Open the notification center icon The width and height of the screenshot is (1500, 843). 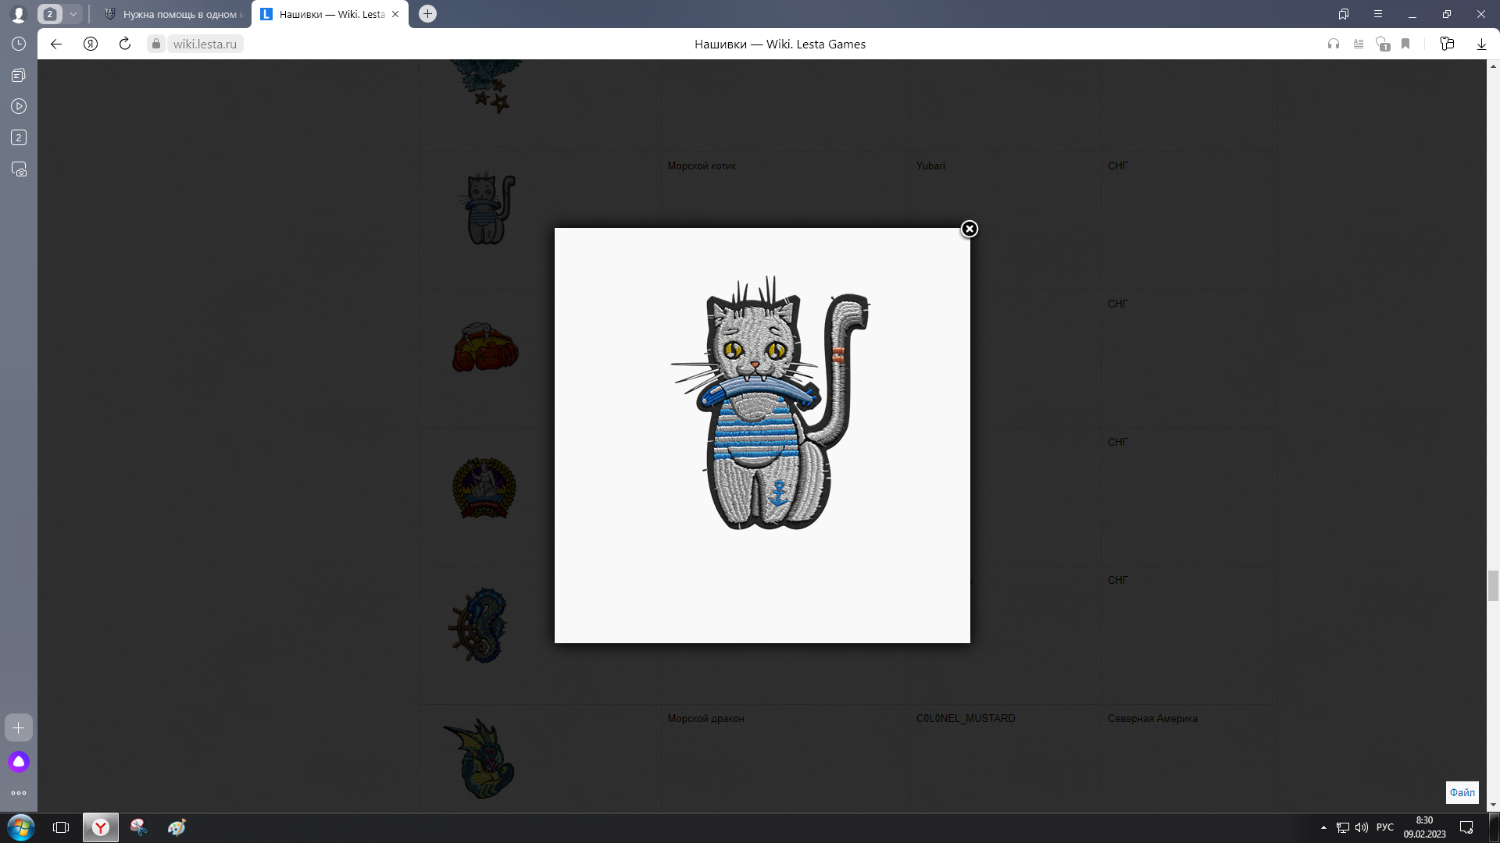point(1466,827)
